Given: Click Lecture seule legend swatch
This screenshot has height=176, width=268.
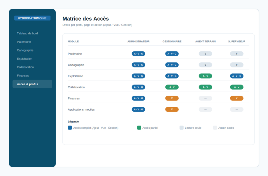Looking at the screenshot, I should tap(181, 128).
